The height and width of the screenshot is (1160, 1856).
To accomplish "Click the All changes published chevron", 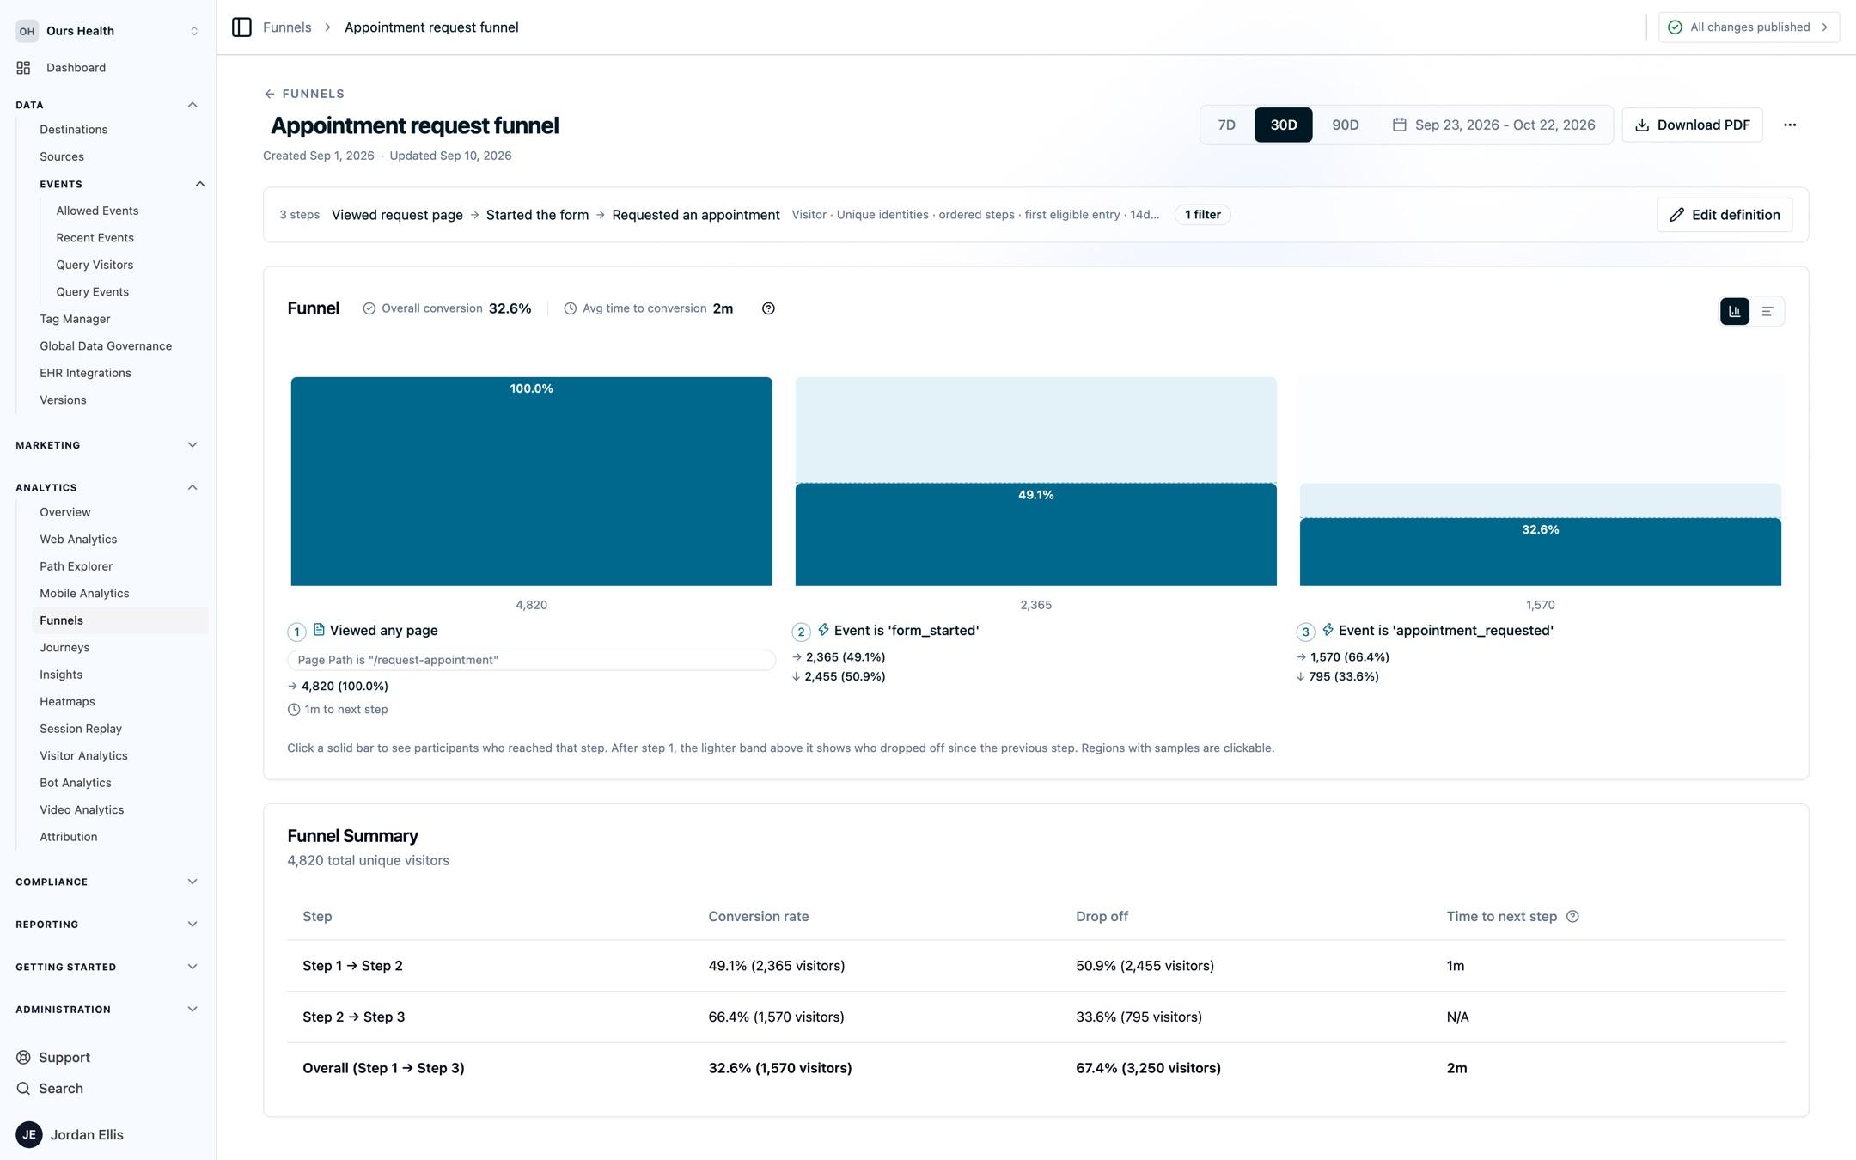I will click(1824, 27).
